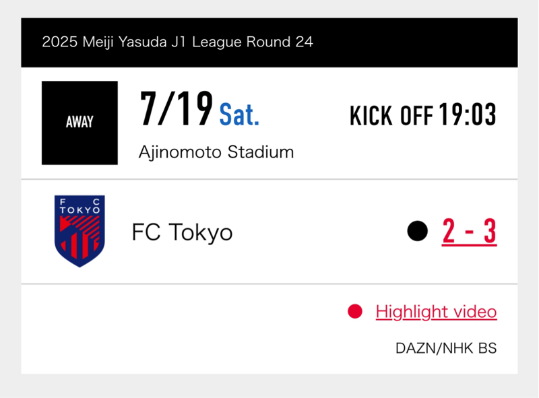
Task: Click the word League in the header
Action: [x=217, y=42]
